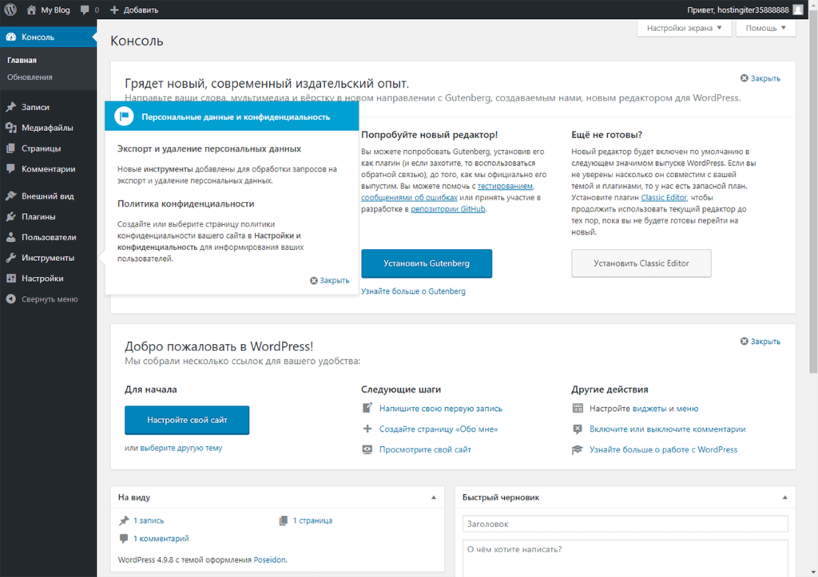The height and width of the screenshot is (577, 818).
Task: Close the privacy pointer popup
Action: (x=329, y=280)
